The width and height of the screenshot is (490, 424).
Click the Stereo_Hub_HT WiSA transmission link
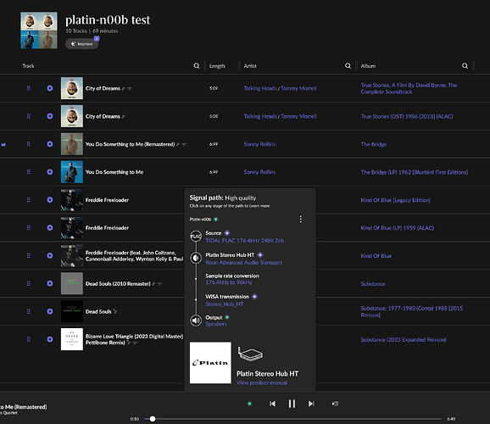click(225, 304)
